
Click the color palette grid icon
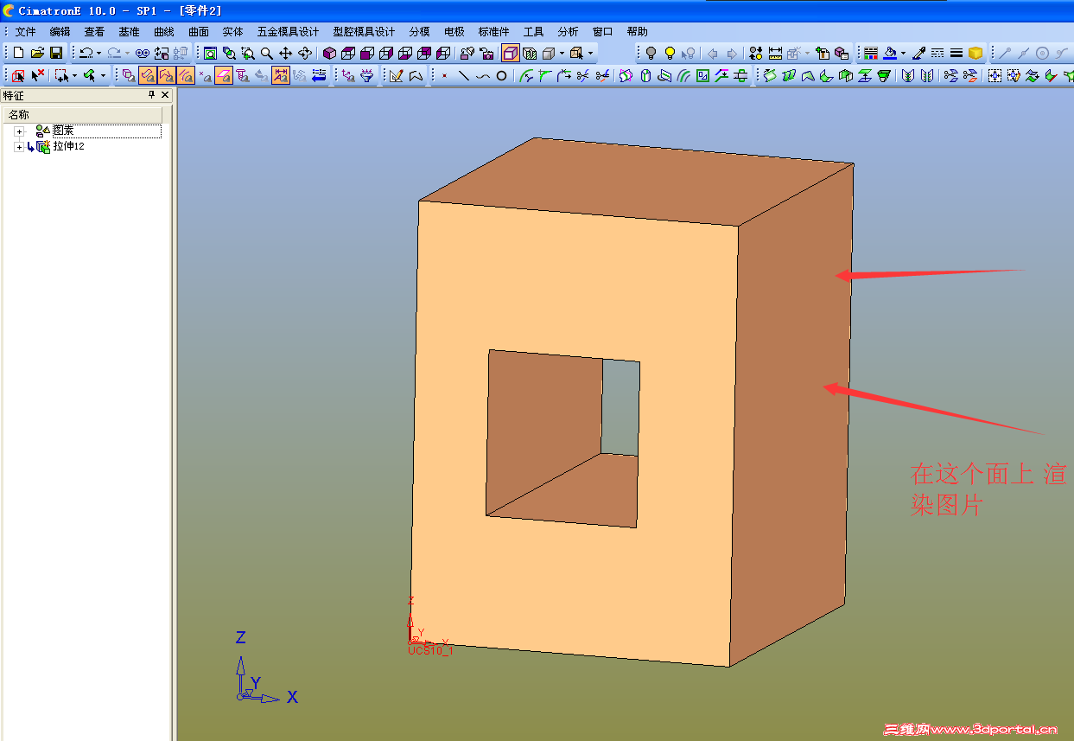coord(870,53)
